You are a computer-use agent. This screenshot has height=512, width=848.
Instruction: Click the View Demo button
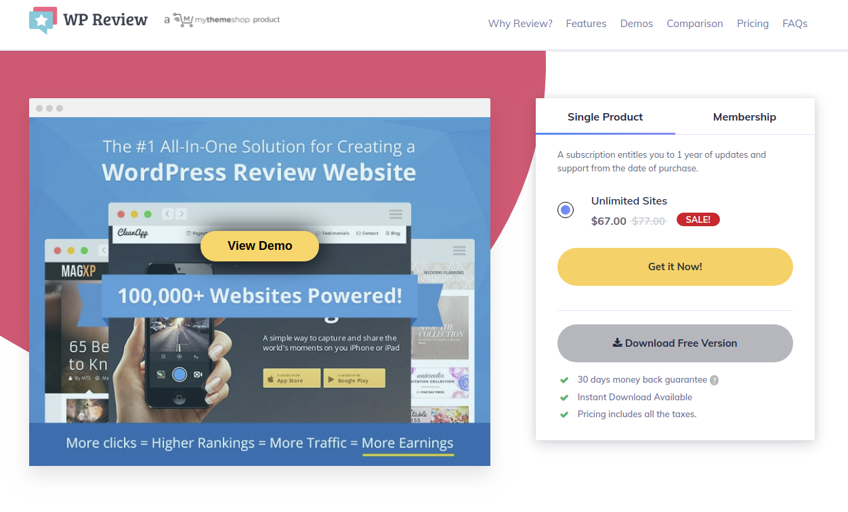(260, 246)
